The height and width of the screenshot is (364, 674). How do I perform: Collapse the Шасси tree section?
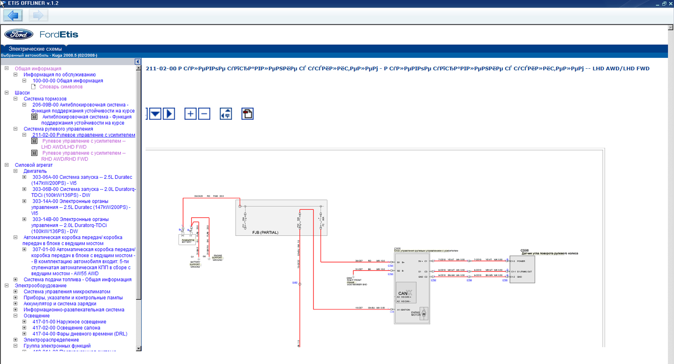pyautogui.click(x=7, y=93)
